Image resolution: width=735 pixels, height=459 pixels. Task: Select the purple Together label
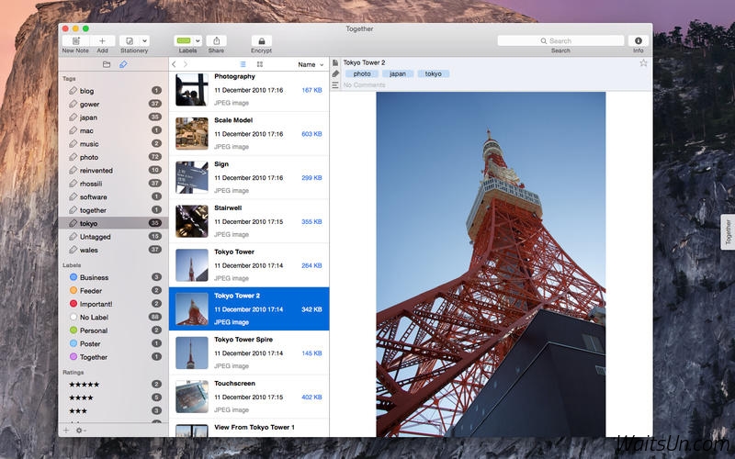[113, 357]
